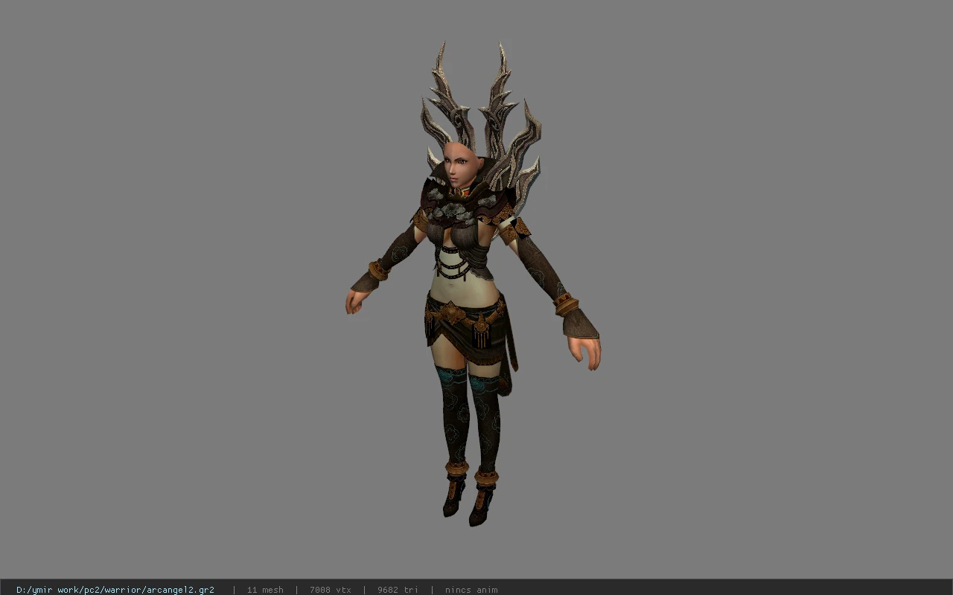Click the '11 mesh' status entry

coord(265,590)
